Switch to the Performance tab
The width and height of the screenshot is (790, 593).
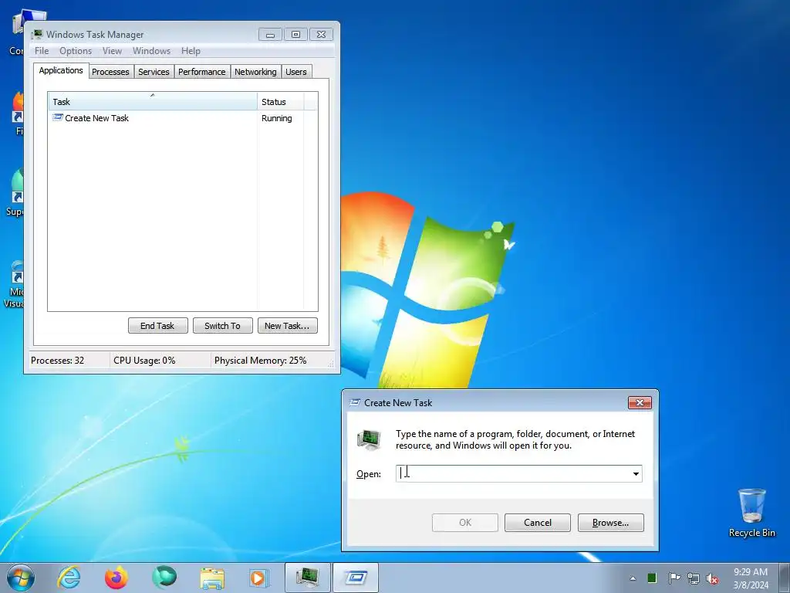[201, 72]
